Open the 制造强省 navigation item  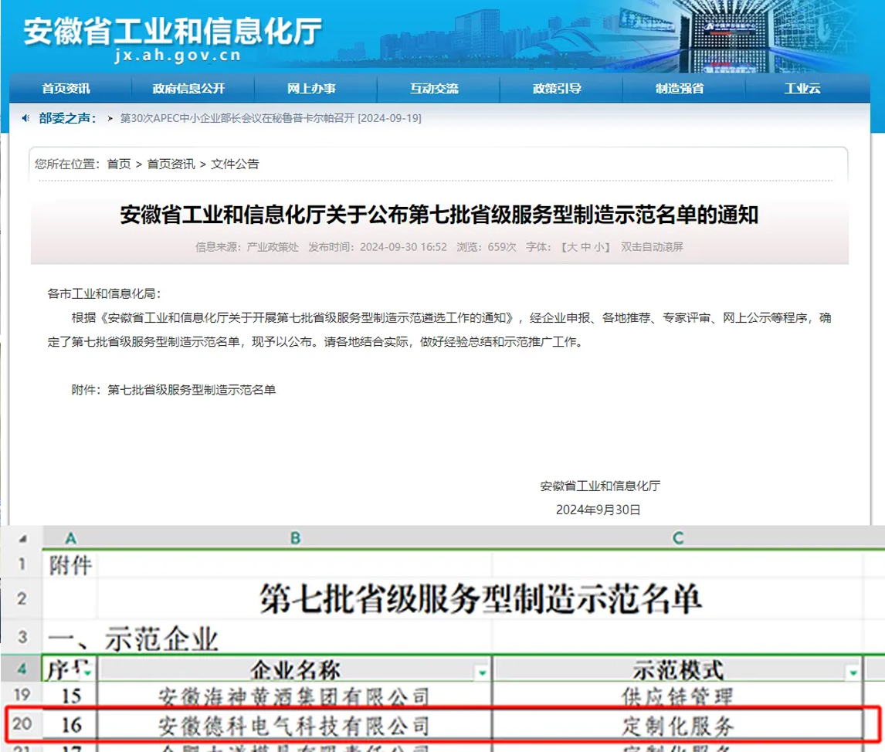[x=680, y=89]
